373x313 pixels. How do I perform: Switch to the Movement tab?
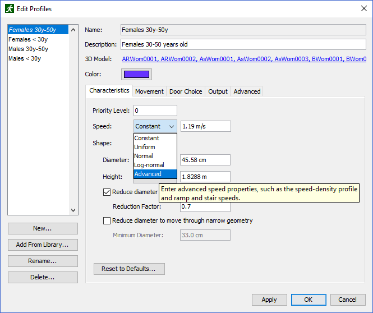149,91
